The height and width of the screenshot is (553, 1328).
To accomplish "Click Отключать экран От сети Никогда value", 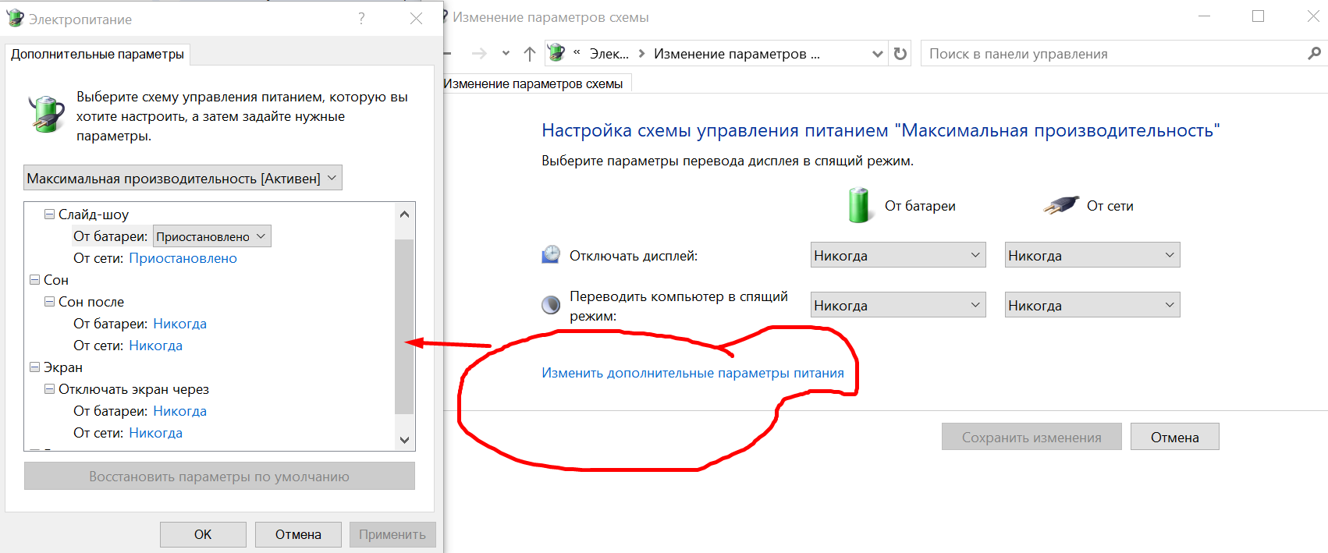I will [155, 433].
